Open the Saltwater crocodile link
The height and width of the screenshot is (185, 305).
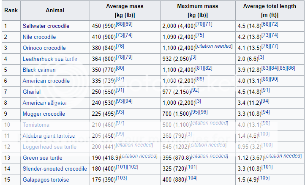coord(46,26)
